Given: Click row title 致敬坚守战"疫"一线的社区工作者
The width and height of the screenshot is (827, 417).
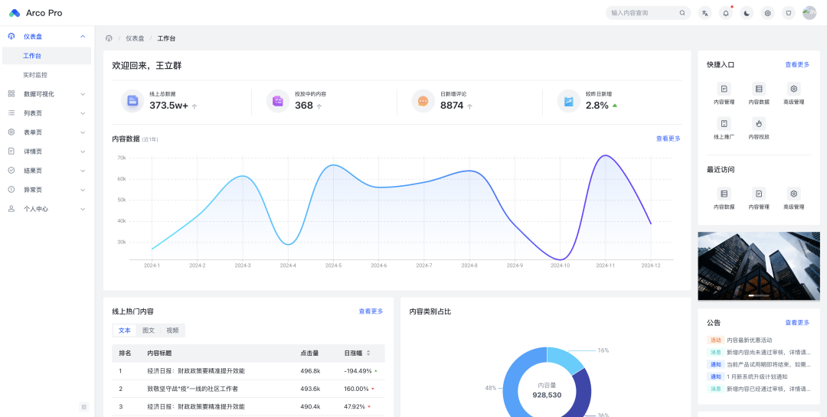Looking at the screenshot, I should click(192, 389).
